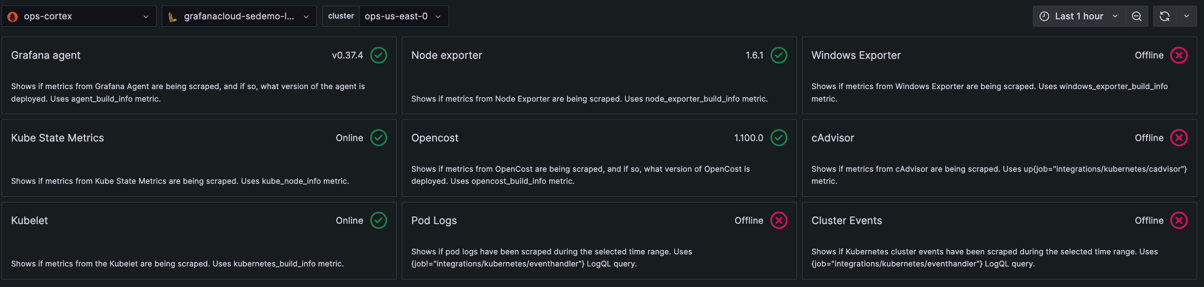Image resolution: width=1204 pixels, height=287 pixels.
Task: Open the Last 1 hour time picker
Action: click(x=1078, y=17)
